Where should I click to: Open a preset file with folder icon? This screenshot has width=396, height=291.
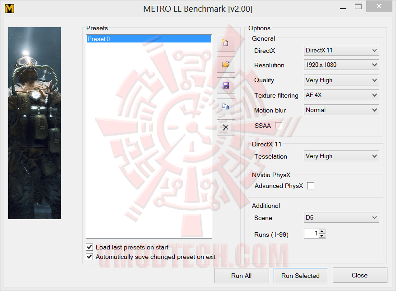point(226,64)
